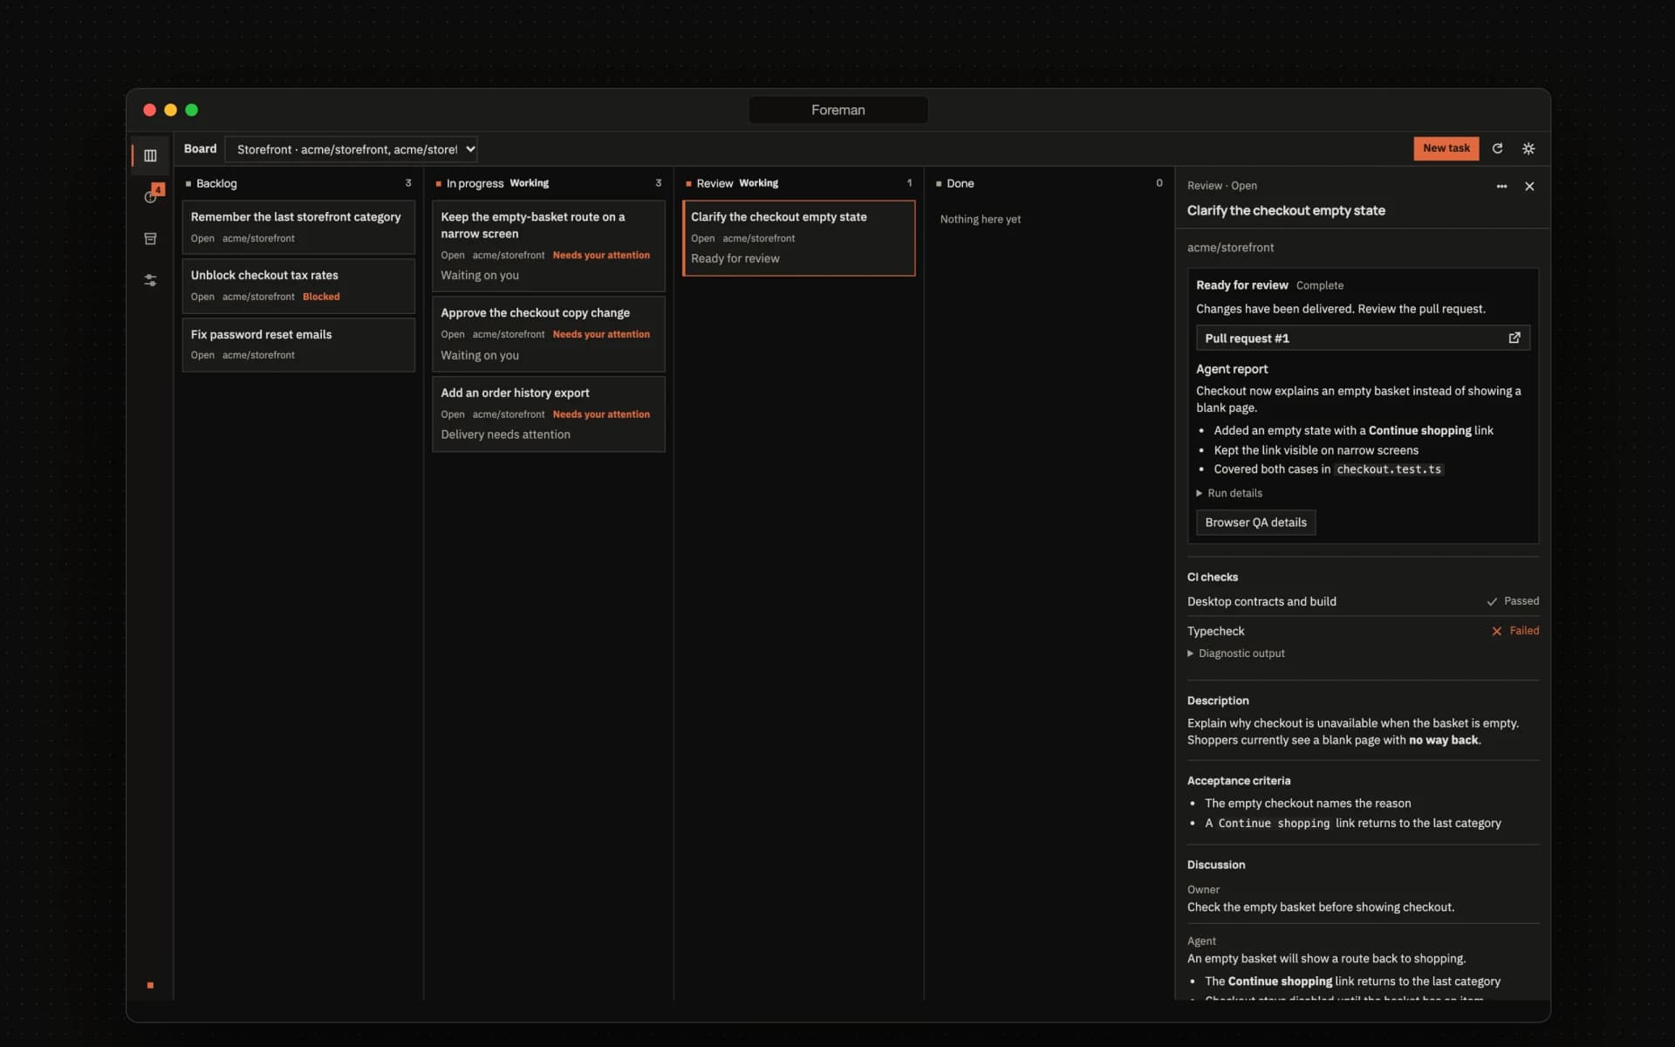This screenshot has width=1675, height=1047.
Task: Click the Board label in the toolbar
Action: coord(200,148)
